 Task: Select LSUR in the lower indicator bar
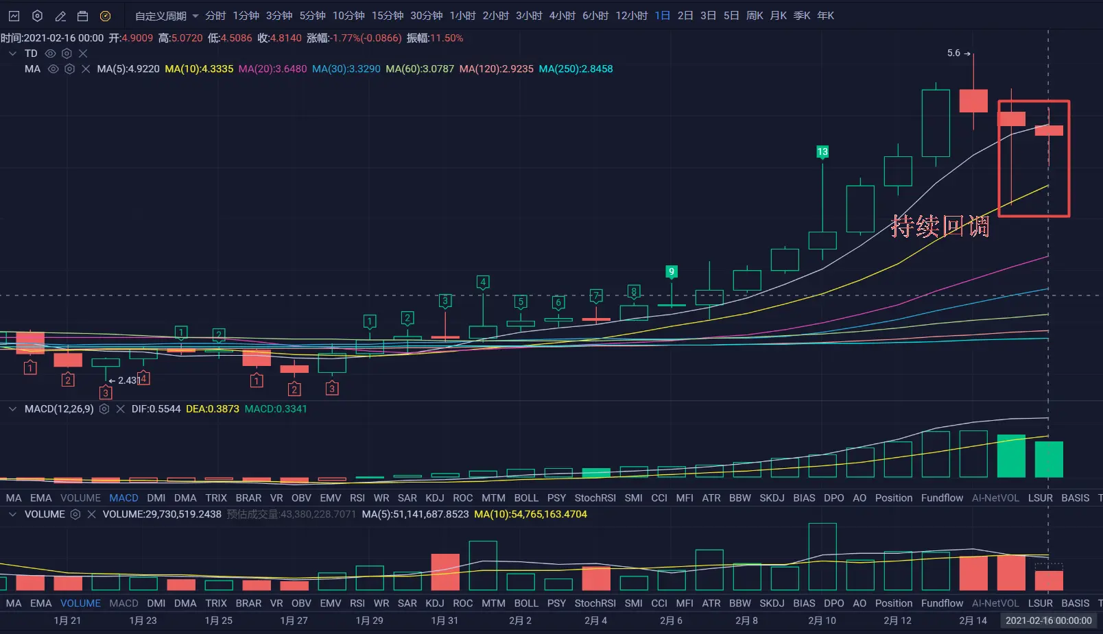coord(1040,604)
